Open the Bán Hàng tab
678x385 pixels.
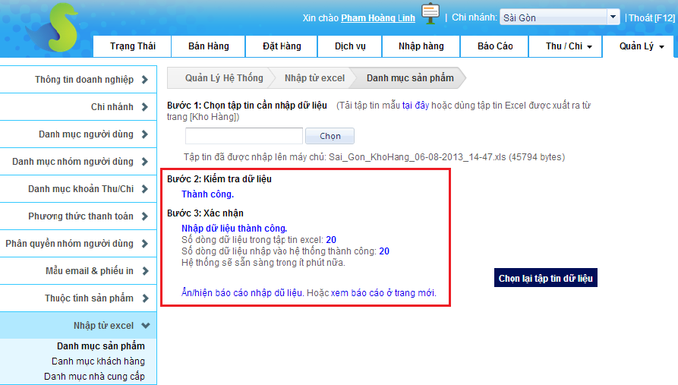209,46
